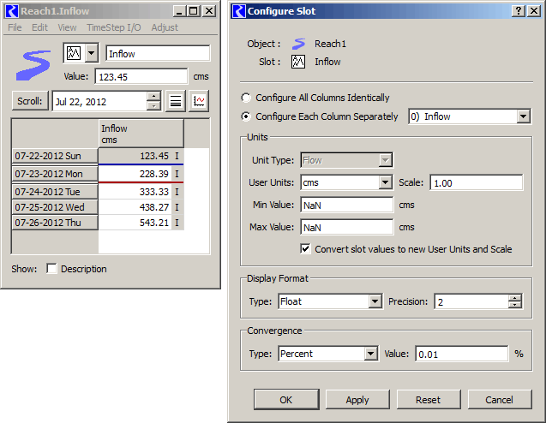Screen dimensions: 546x423
Task: Click the help question mark in Configure Slot
Action: [519, 11]
